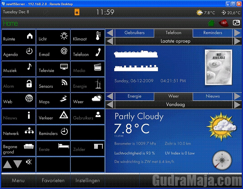This screenshot has height=189, width=243.
Task: Open the Netwerk topology tile
Action: coord(19,132)
